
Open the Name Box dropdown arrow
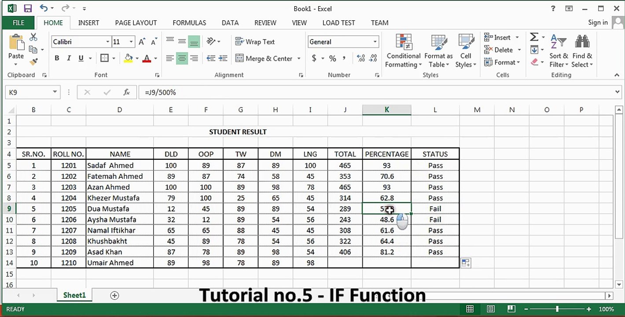(x=55, y=92)
